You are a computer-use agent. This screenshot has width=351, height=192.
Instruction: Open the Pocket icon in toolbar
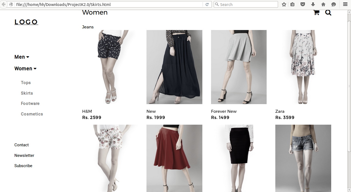[303, 4]
